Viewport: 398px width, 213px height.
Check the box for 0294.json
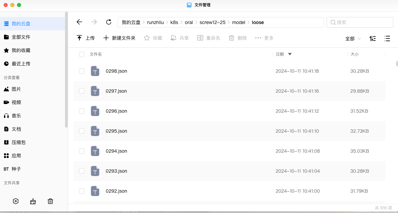pyautogui.click(x=82, y=151)
